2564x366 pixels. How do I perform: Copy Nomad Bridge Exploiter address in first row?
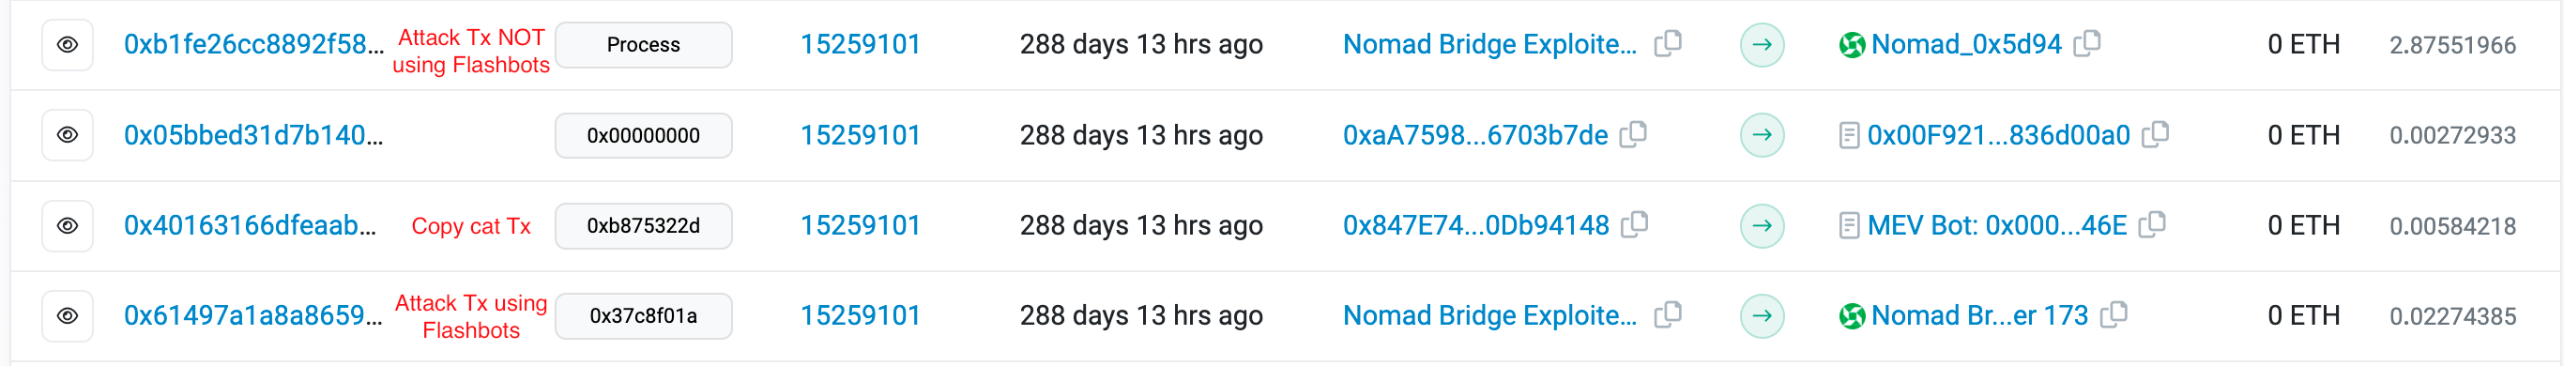coord(1668,44)
